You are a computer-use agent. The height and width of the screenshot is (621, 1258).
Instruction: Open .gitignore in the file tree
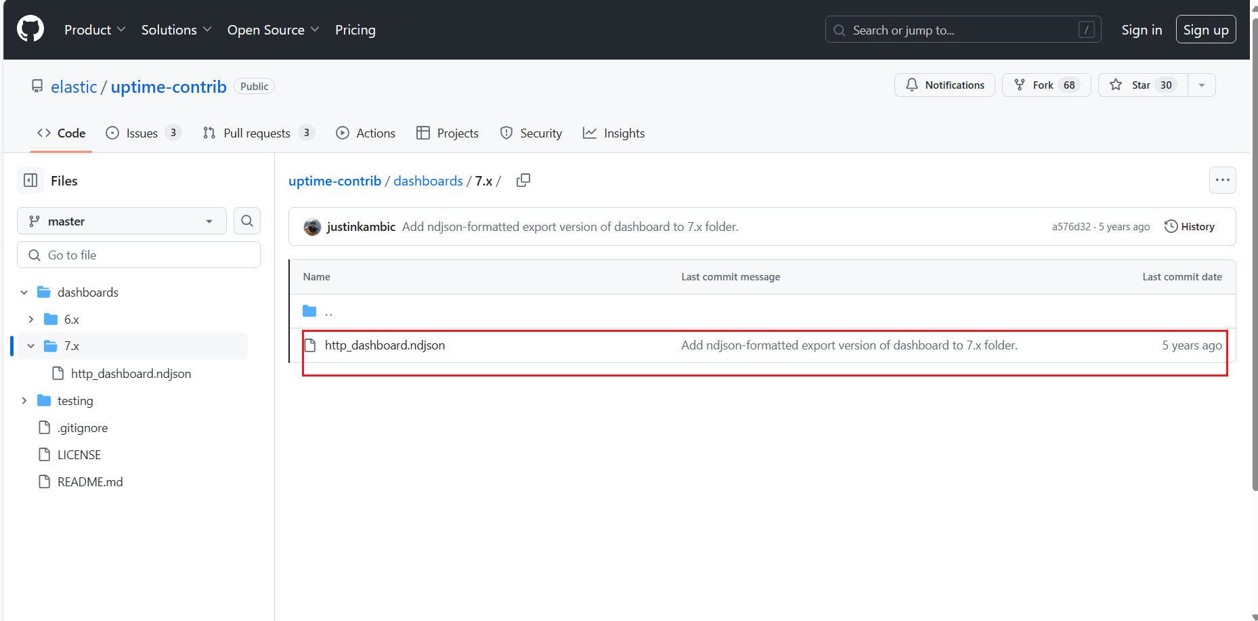83,427
